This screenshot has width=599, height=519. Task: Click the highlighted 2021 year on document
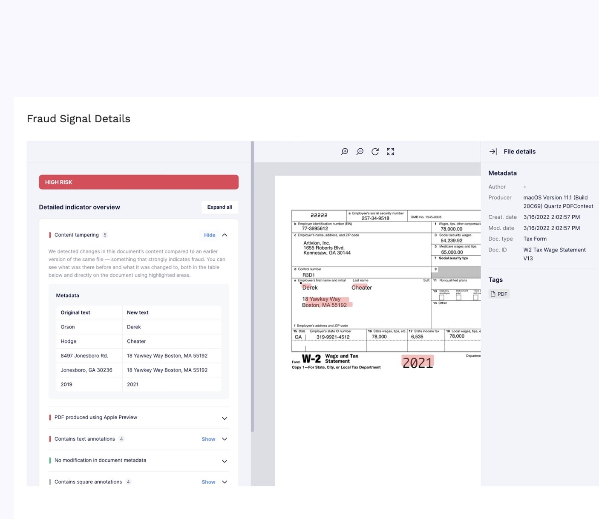click(x=418, y=363)
